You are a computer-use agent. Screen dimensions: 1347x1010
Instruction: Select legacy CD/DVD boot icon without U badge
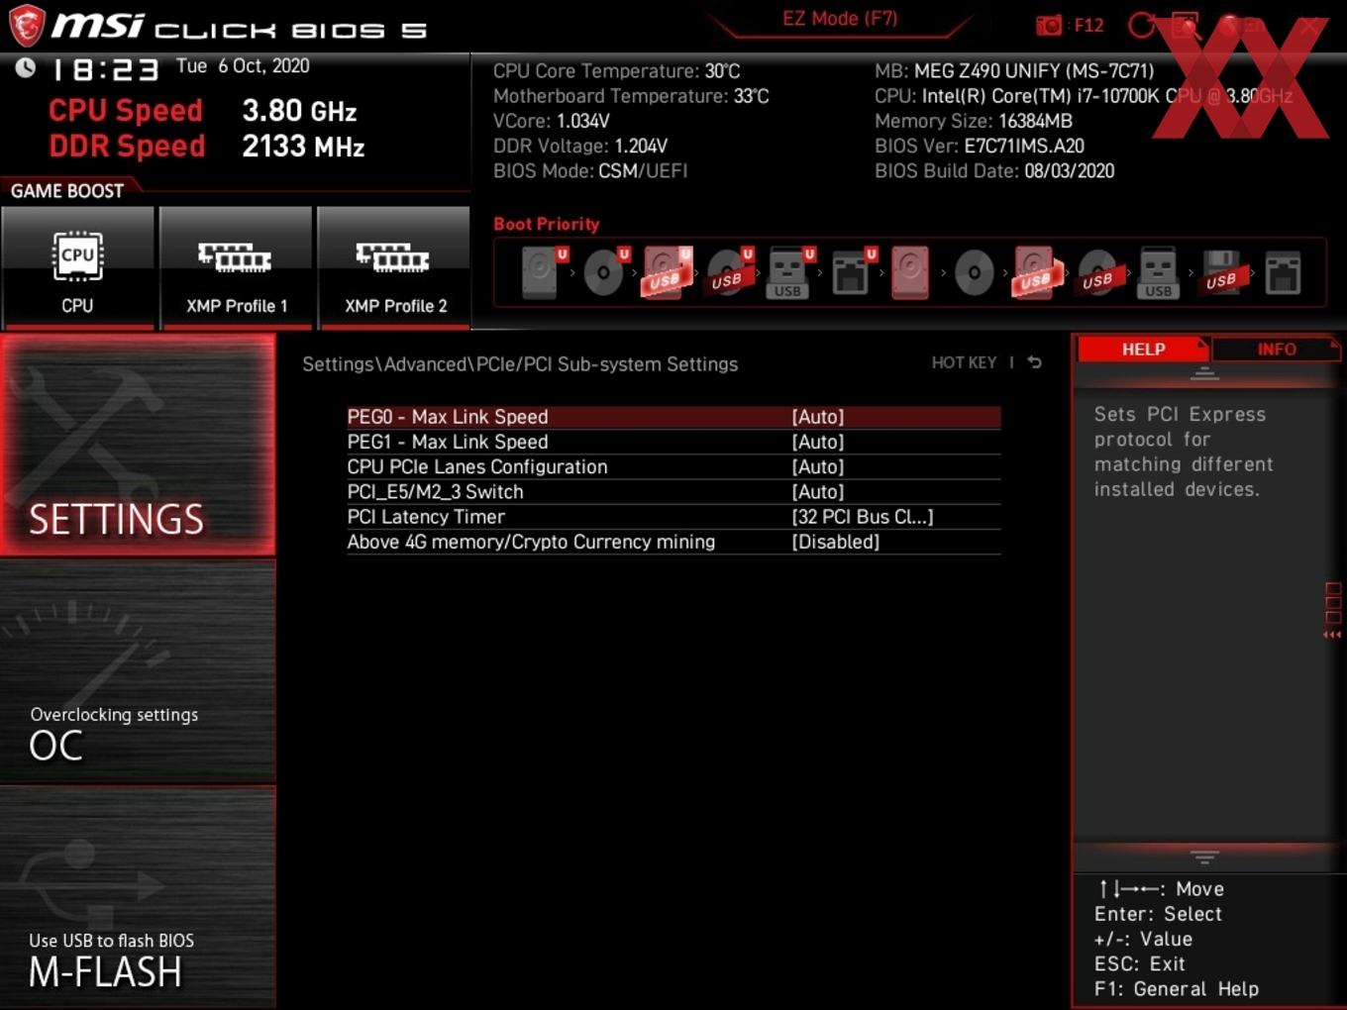(974, 272)
